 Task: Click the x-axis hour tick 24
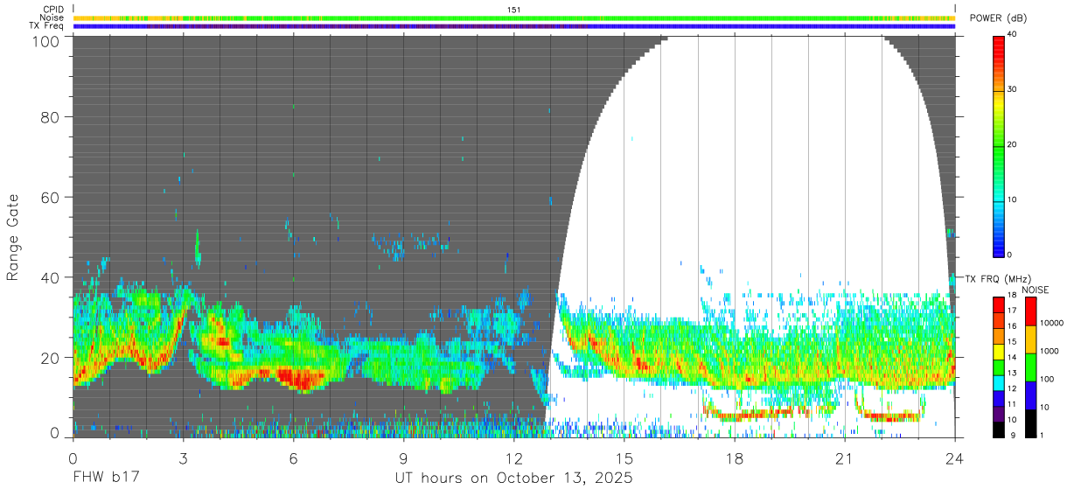pyautogui.click(x=954, y=459)
